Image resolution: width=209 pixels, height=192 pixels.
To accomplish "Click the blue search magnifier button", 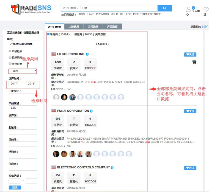I will coord(164,8).
